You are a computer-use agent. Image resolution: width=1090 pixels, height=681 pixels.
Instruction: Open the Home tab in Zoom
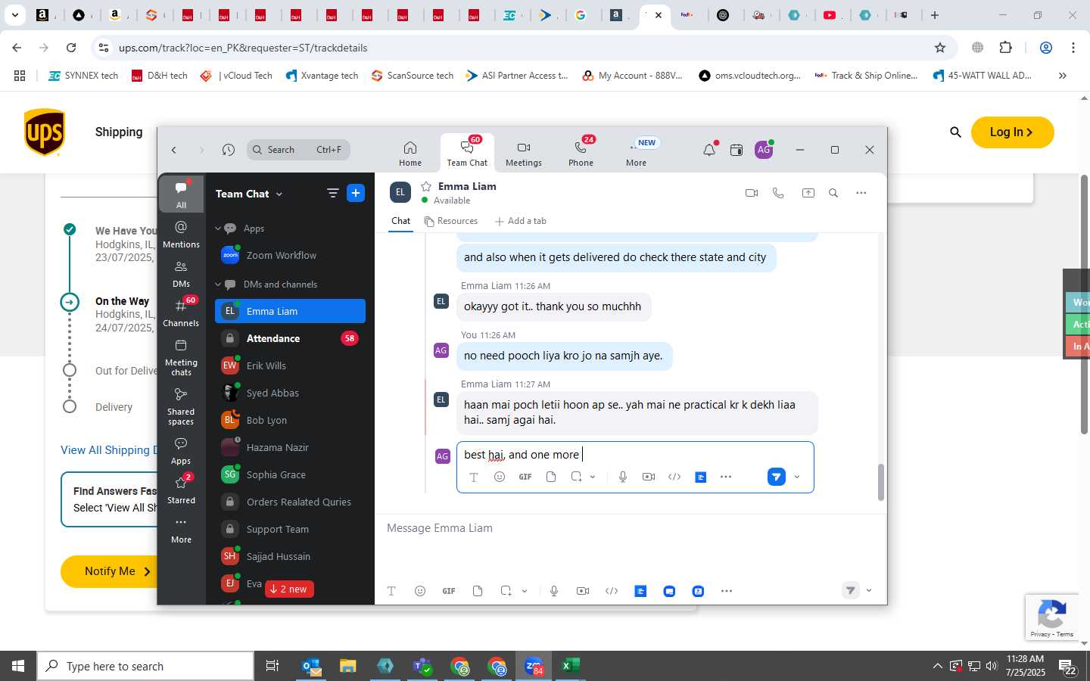point(410,153)
